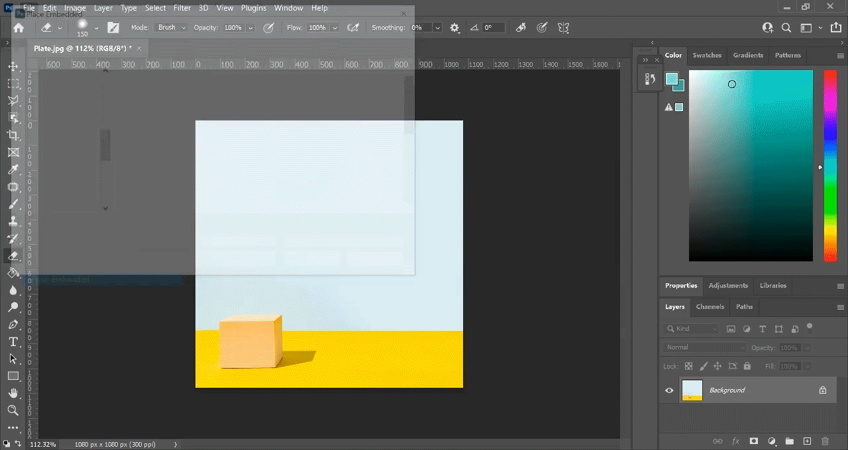The width and height of the screenshot is (848, 450).
Task: Switch to the Channels tab
Action: click(x=710, y=307)
